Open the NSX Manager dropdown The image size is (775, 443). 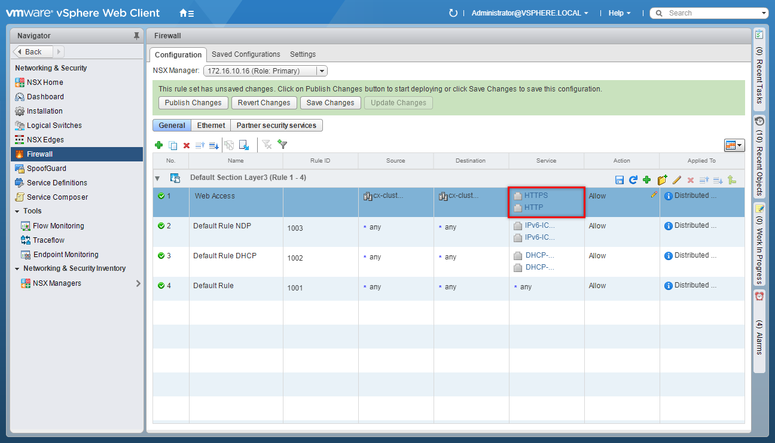(322, 71)
